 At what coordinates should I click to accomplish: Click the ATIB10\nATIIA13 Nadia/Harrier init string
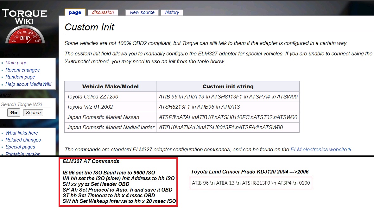228,127
